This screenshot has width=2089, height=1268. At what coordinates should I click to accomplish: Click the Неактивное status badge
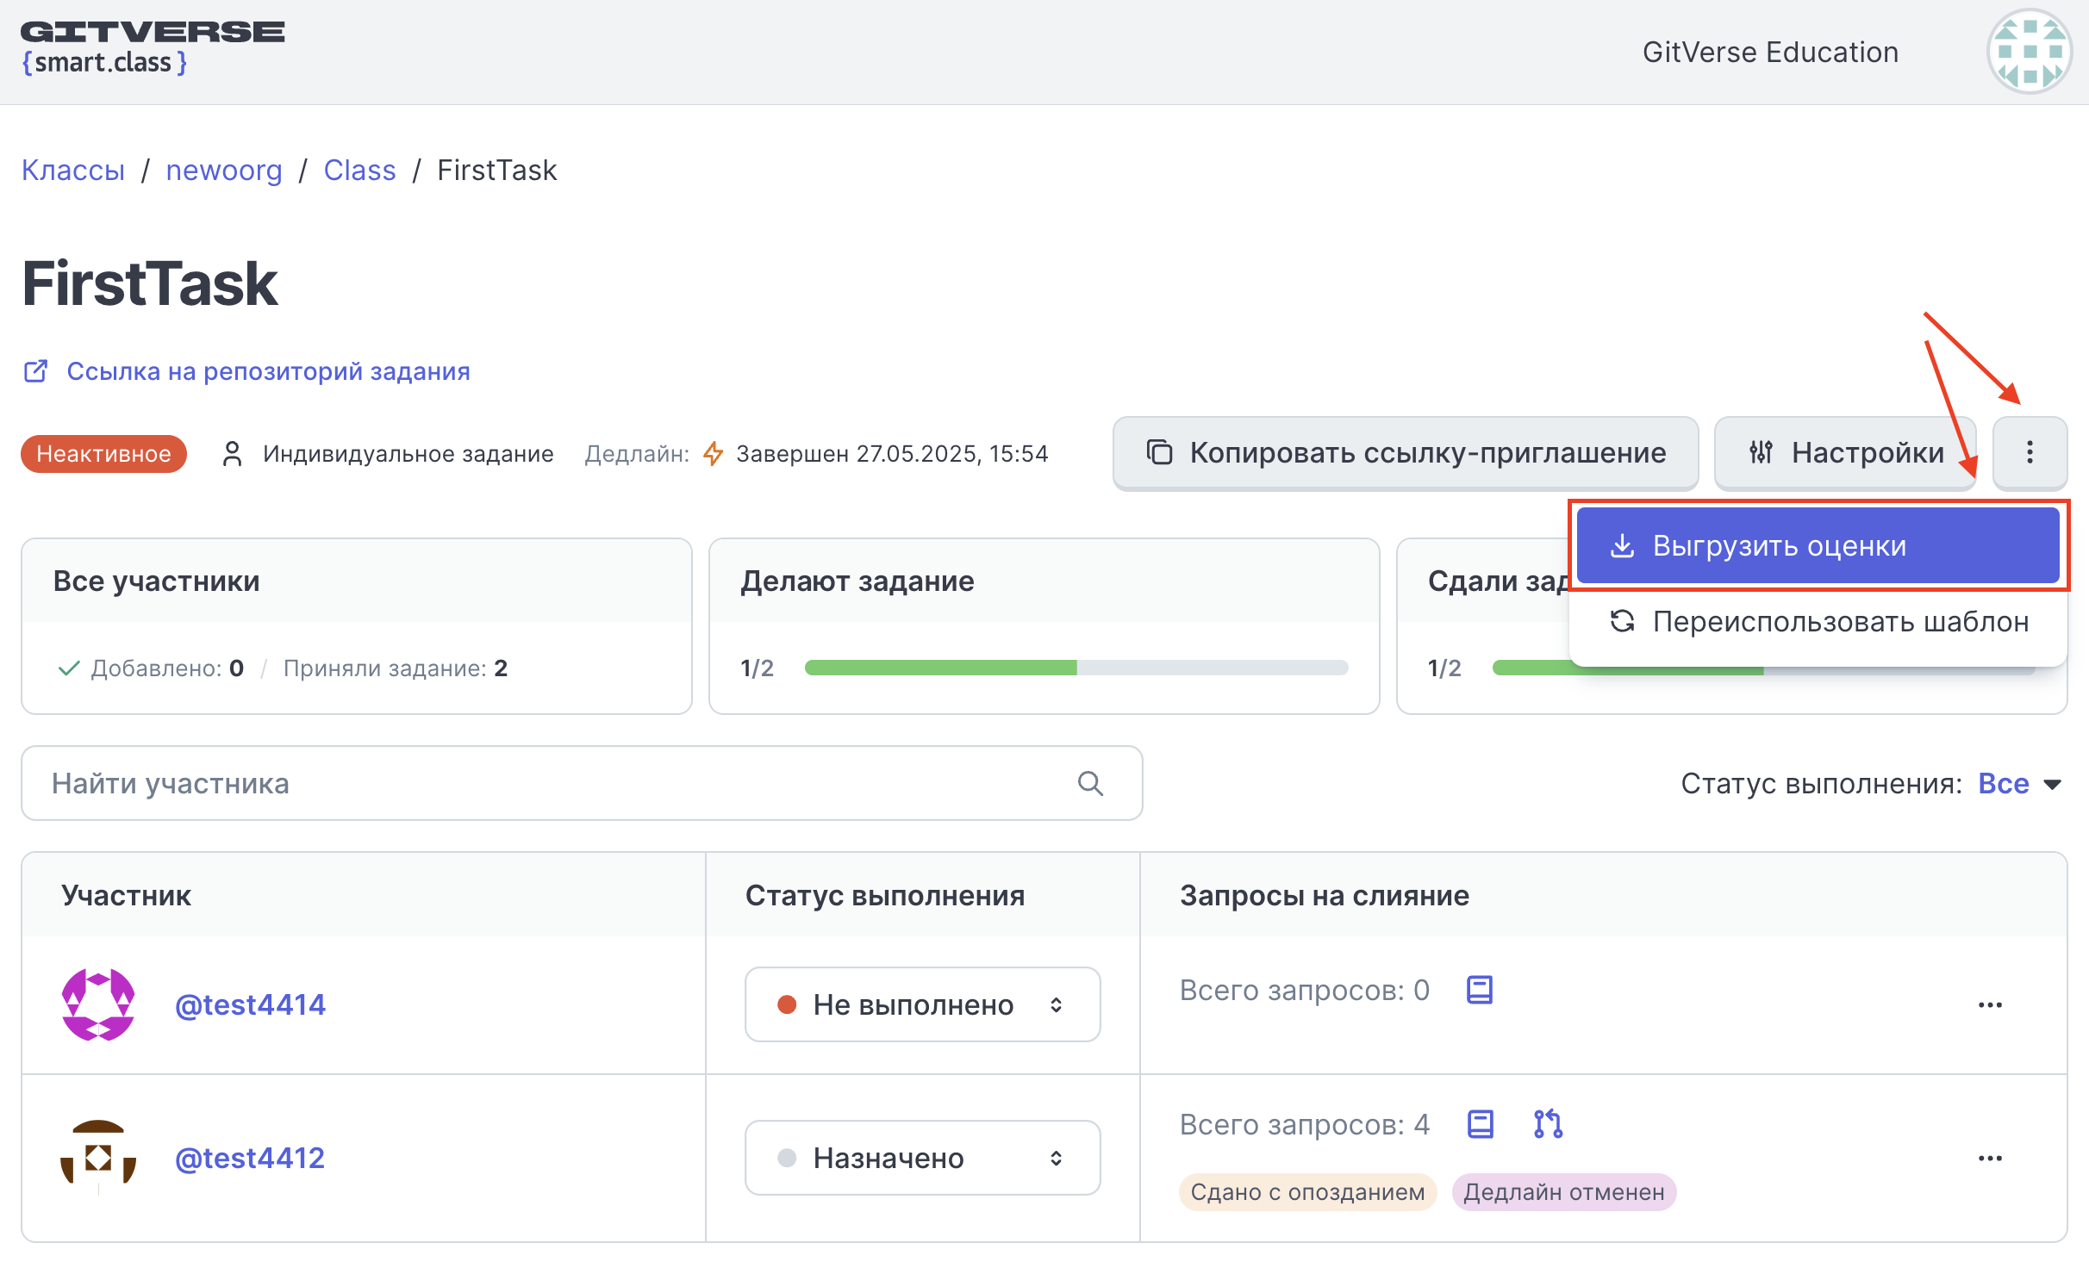click(103, 453)
